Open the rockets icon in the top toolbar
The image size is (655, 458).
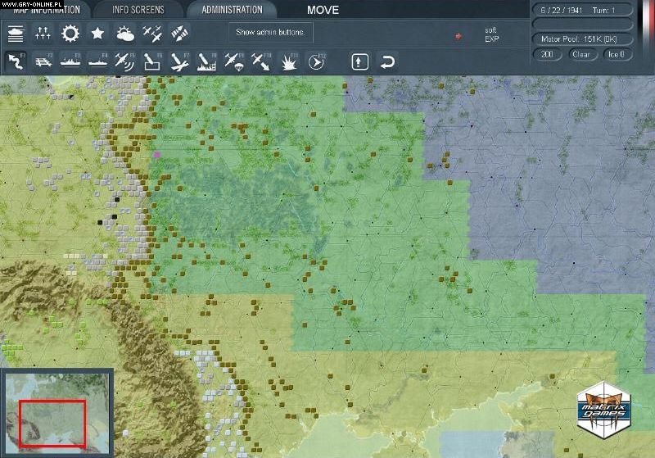(x=179, y=34)
